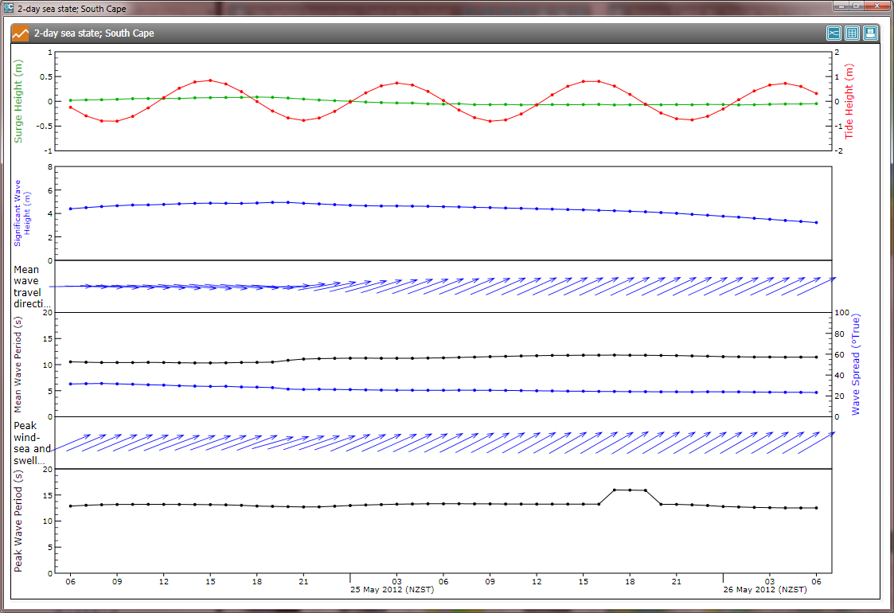Select the Mean Wave Period axis label
Viewport: 894px width, 613px height.
(18, 364)
